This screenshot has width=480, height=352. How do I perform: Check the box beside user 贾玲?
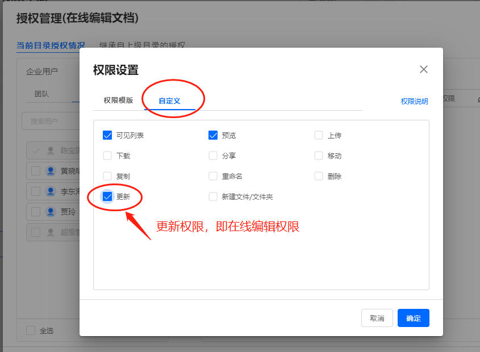click(x=36, y=212)
